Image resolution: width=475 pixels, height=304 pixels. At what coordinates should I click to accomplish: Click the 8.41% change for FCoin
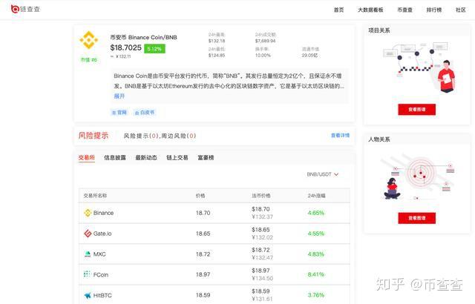pos(316,274)
